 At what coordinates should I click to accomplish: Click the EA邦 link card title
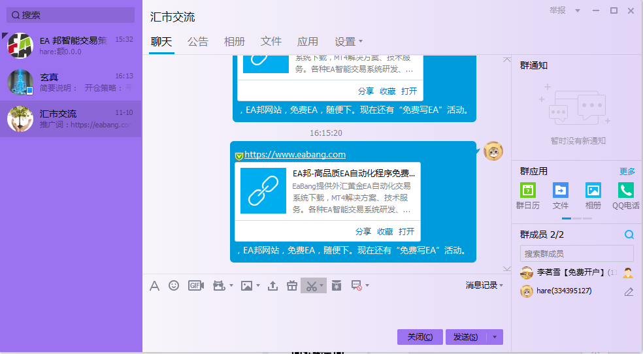click(354, 173)
